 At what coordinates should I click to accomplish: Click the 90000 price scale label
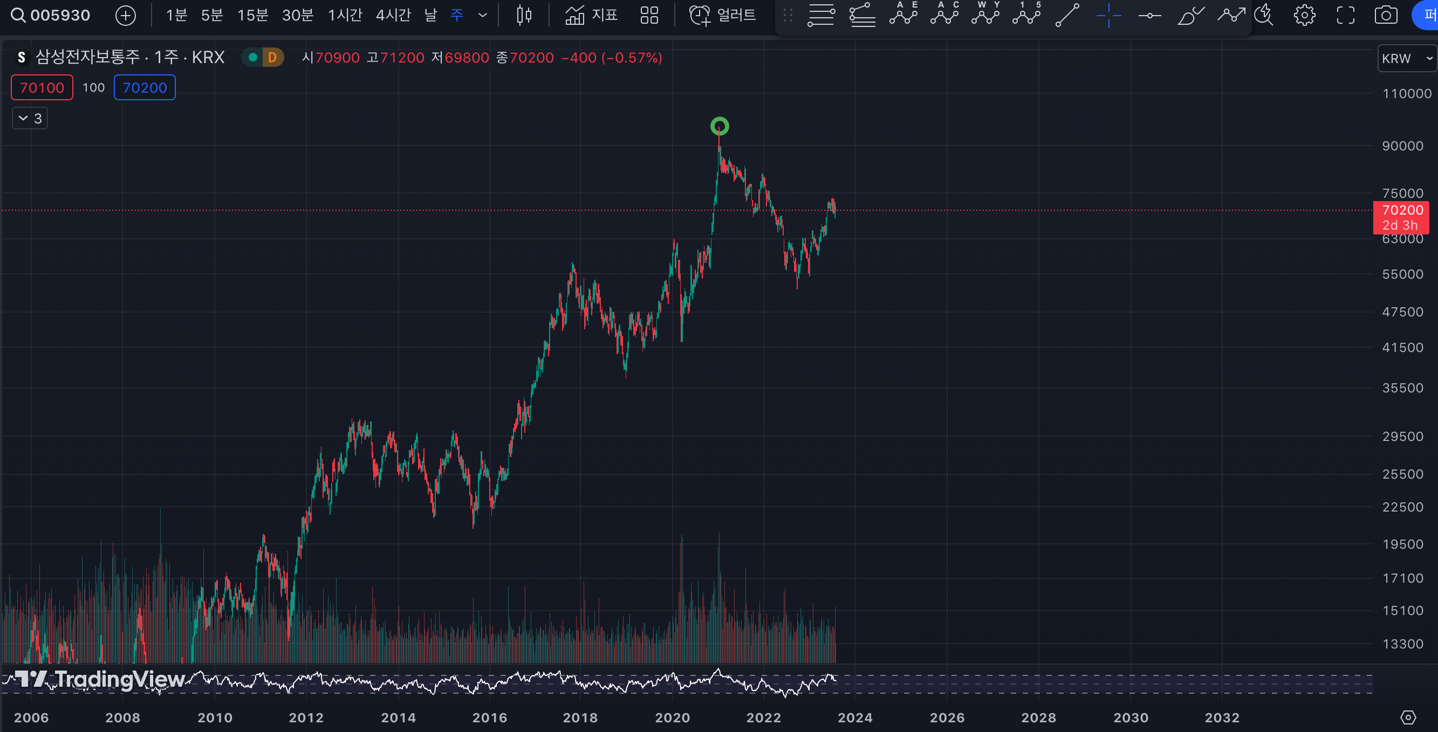[1402, 146]
